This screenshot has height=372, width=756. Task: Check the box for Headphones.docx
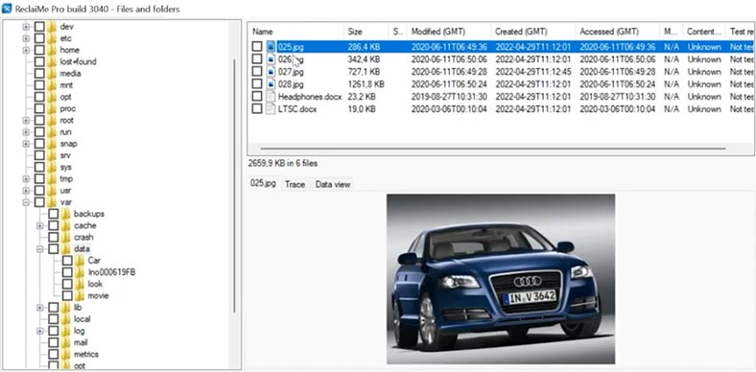click(x=257, y=97)
